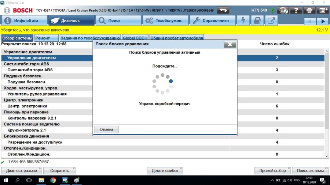Click the Bosch logo
The image size is (330, 185).
19,10
